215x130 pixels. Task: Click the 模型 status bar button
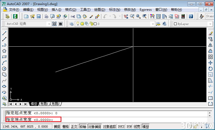[x=146, y=127]
